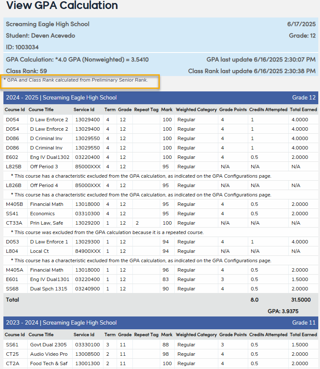Click the 'Dual Spch 1315' course title
The image size is (320, 369).
pyautogui.click(x=49, y=289)
